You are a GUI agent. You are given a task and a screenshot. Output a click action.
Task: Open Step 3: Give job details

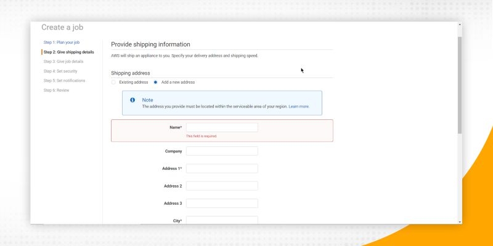pyautogui.click(x=63, y=61)
